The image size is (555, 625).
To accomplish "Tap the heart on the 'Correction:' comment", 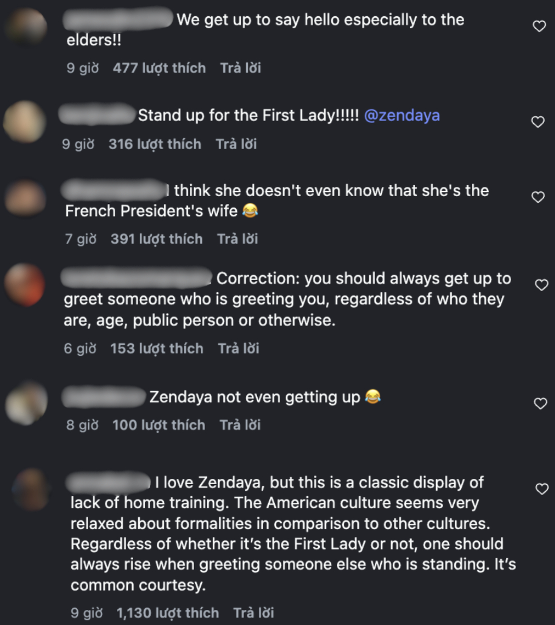I will [x=541, y=285].
